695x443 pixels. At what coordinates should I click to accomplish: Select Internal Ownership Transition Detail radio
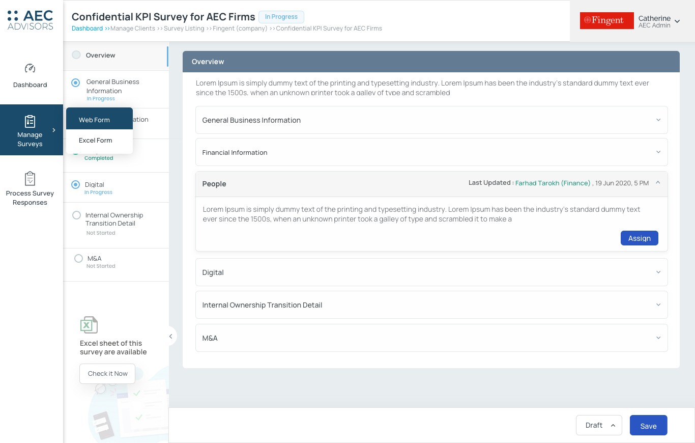point(76,215)
